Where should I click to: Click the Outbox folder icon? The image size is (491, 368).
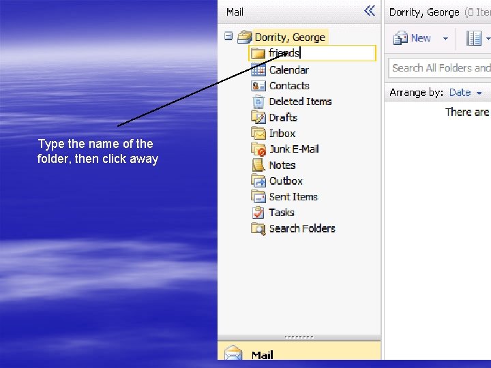coord(258,181)
